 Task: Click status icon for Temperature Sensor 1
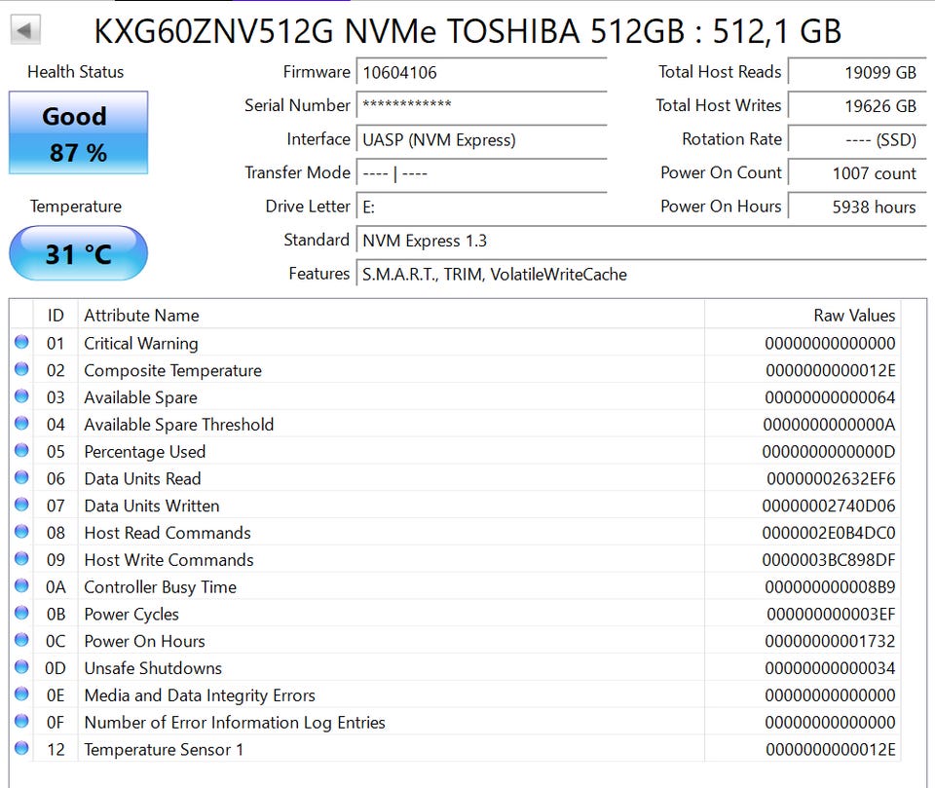click(x=21, y=749)
